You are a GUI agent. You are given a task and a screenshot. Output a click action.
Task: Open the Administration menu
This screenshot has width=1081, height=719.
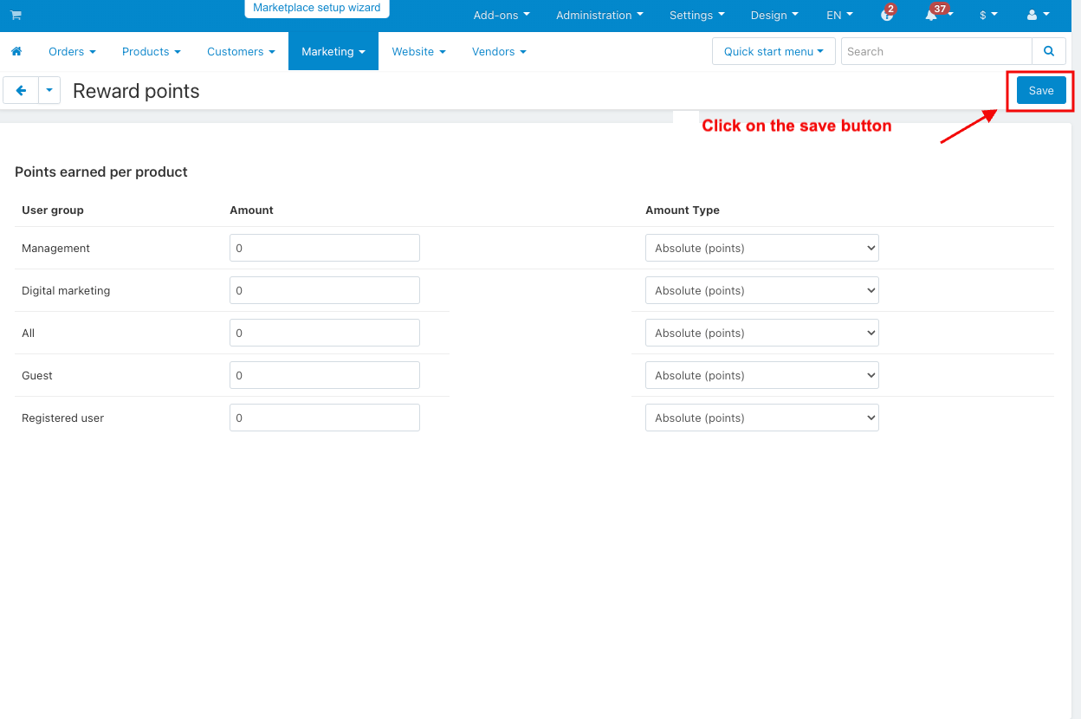pos(599,16)
